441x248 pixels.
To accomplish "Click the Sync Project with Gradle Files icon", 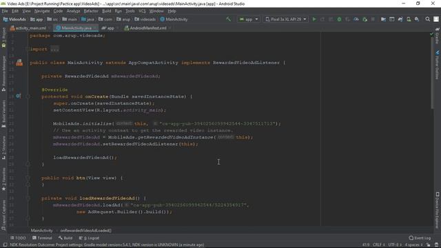I will click(x=400, y=19).
